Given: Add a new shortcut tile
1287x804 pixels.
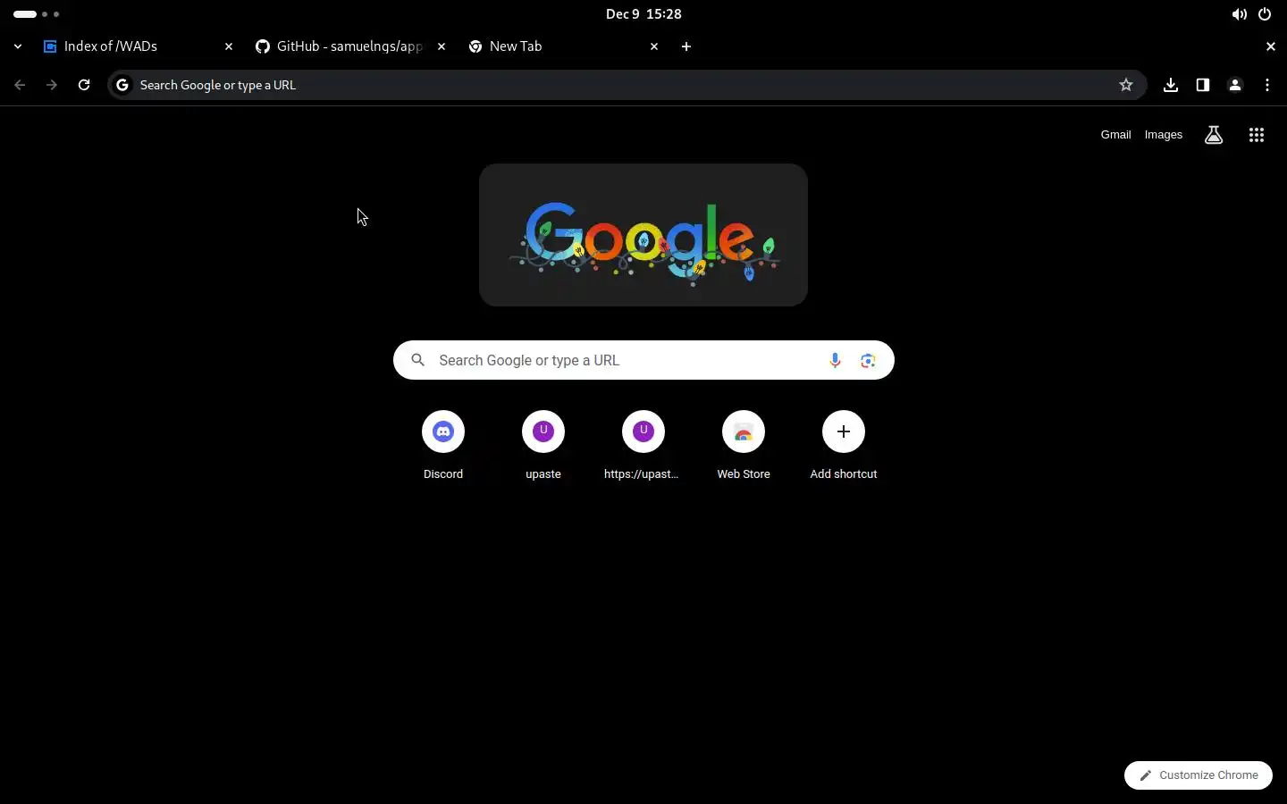Looking at the screenshot, I should pos(844,445).
